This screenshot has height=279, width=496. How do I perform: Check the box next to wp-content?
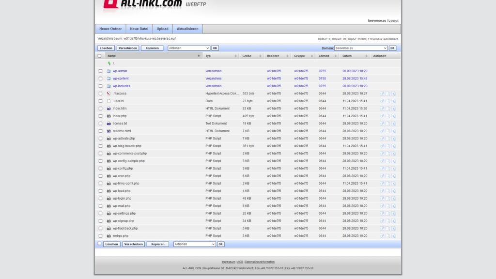pyautogui.click(x=101, y=78)
